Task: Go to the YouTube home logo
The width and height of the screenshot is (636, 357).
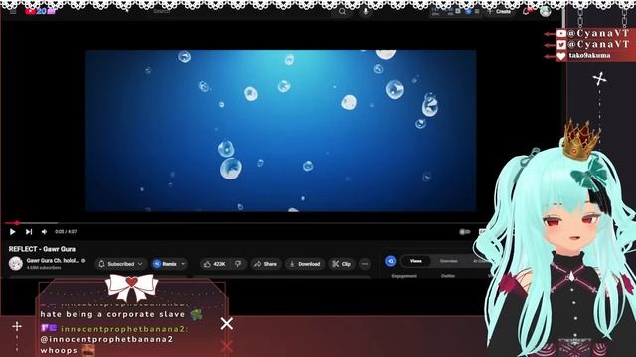Action: (x=40, y=11)
